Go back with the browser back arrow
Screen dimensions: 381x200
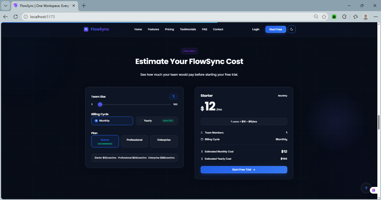pos(6,17)
